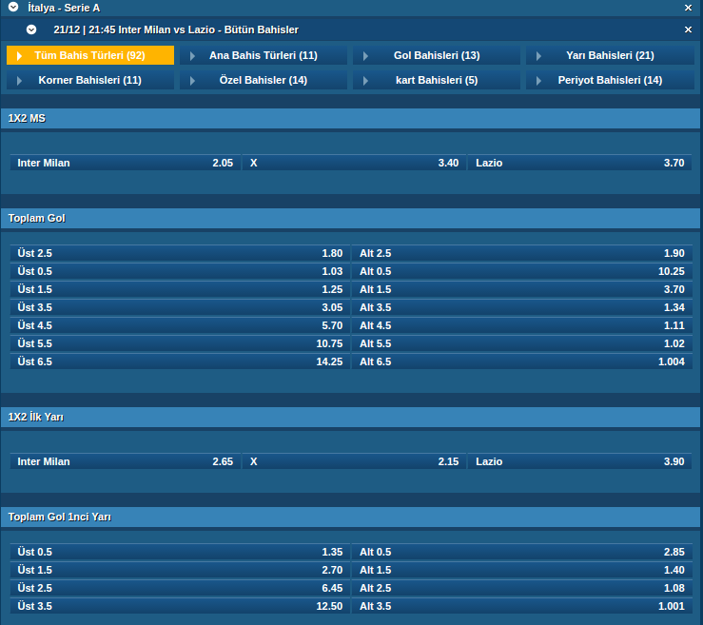
Task: Click Toplam Gol 1nci Yarı header
Action: (351, 517)
